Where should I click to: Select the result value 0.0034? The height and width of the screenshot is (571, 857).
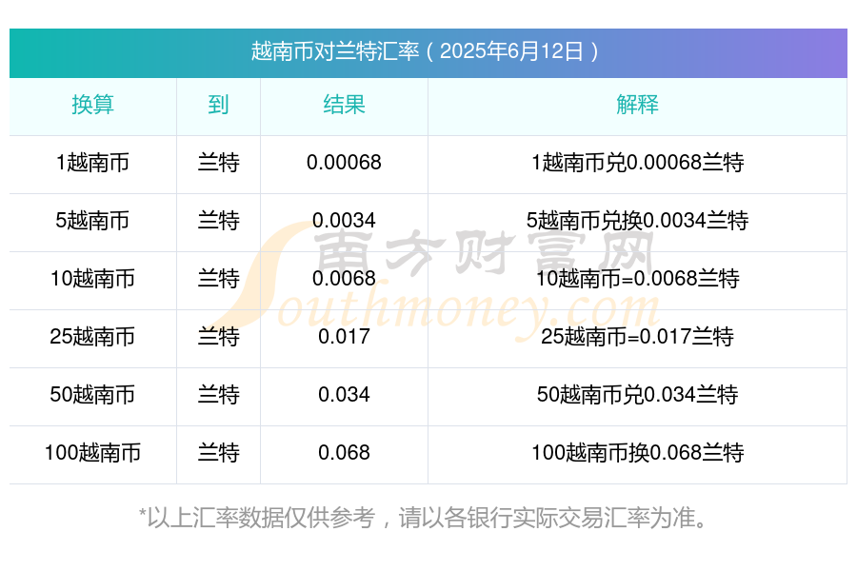coord(344,221)
